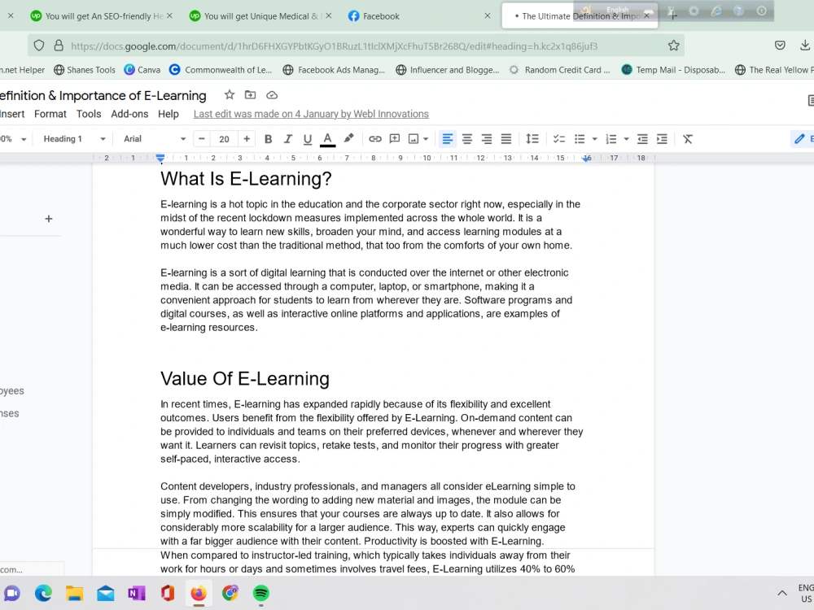814x610 pixels.
Task: Open the Tools menu
Action: coord(89,114)
